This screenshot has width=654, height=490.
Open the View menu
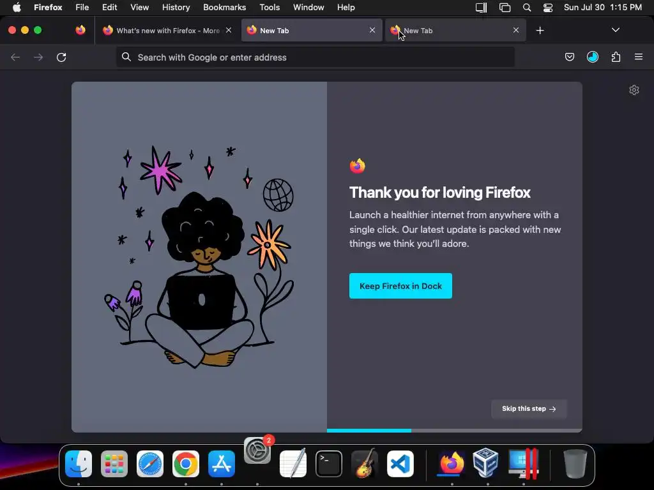(139, 7)
